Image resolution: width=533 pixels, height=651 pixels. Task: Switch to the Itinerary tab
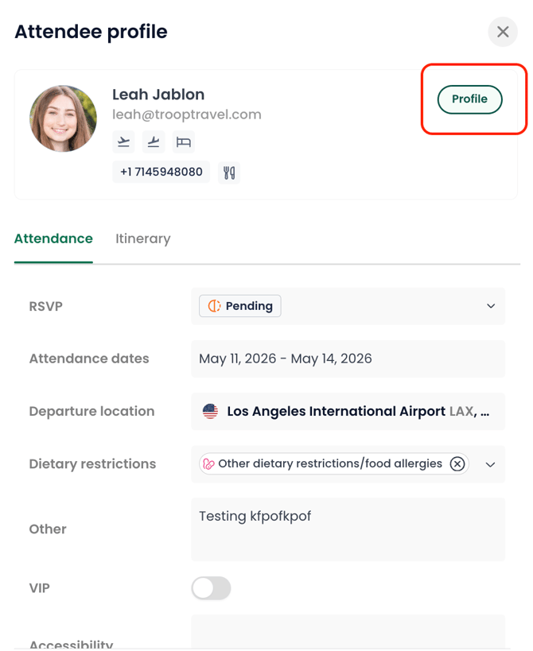(x=143, y=238)
